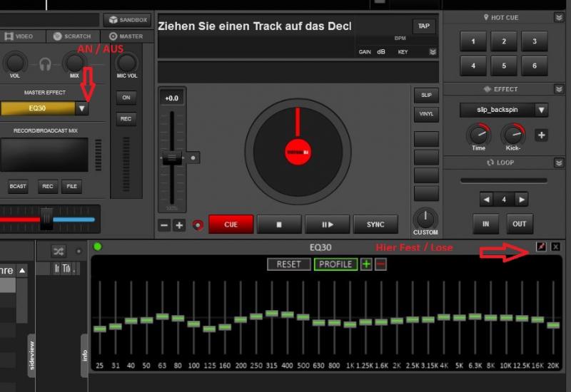Image resolution: width=571 pixels, height=392 pixels.
Task: Open the master effect dropdown arrow
Action: [82, 108]
